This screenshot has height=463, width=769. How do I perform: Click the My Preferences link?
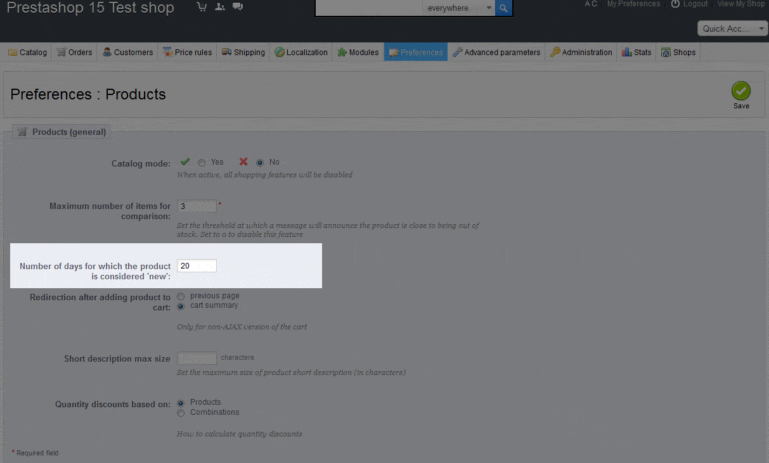coord(633,4)
